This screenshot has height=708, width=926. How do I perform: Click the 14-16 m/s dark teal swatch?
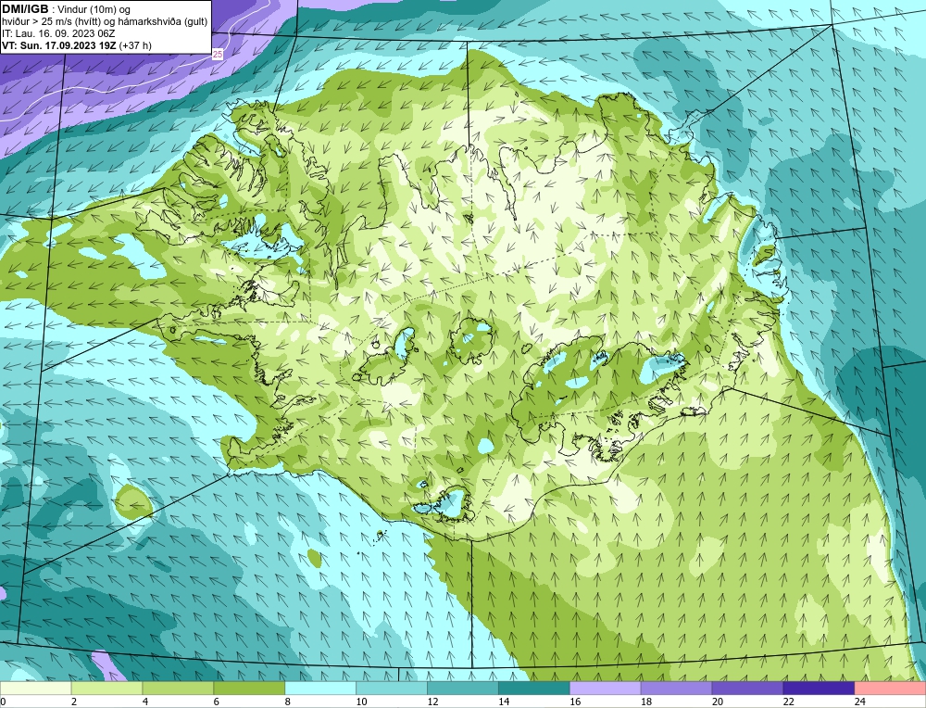click(x=534, y=689)
